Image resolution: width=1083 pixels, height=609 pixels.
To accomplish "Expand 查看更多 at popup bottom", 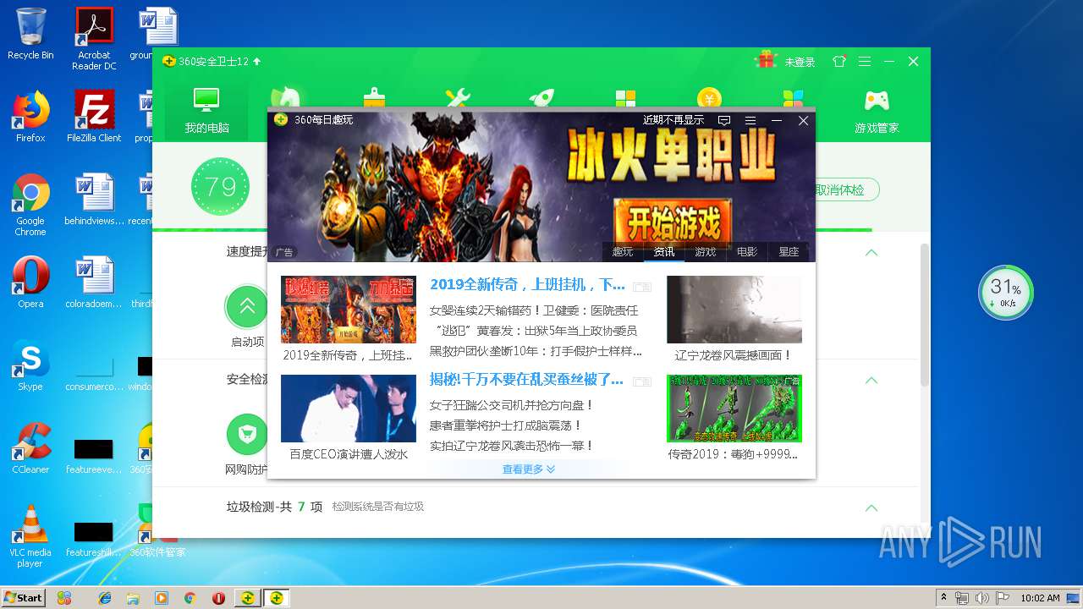I will (529, 469).
